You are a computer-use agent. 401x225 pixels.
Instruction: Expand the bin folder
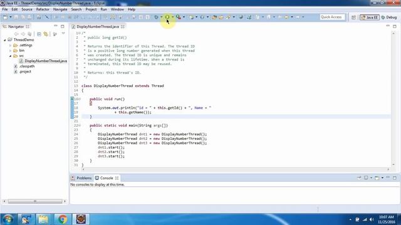click(11, 51)
